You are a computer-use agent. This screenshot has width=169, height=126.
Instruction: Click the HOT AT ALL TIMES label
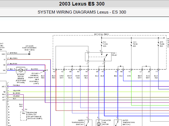point(101,34)
